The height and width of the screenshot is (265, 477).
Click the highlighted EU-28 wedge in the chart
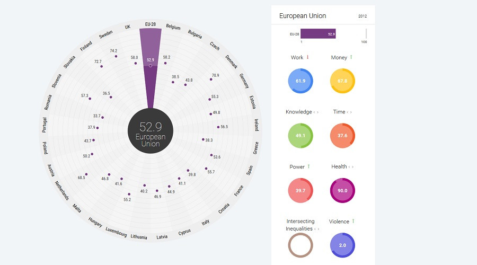[x=151, y=68]
